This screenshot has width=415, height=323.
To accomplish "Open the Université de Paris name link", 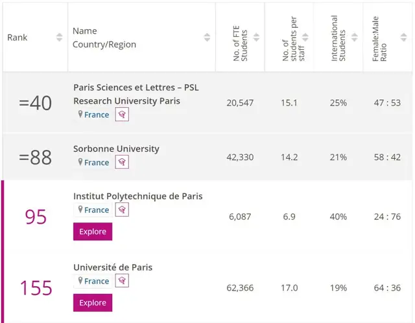I will click(113, 267).
